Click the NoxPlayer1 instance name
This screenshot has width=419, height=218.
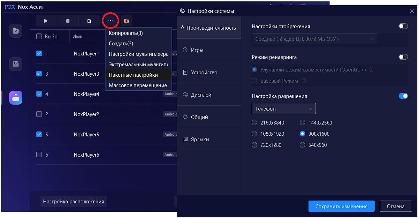pyautogui.click(x=86, y=54)
